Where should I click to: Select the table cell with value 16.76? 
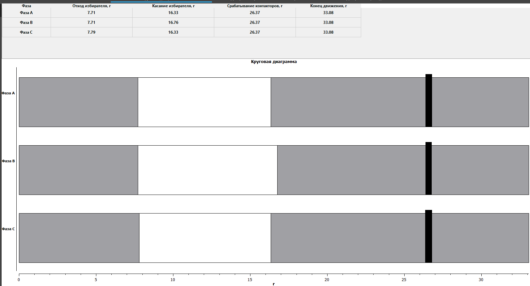pos(173,23)
